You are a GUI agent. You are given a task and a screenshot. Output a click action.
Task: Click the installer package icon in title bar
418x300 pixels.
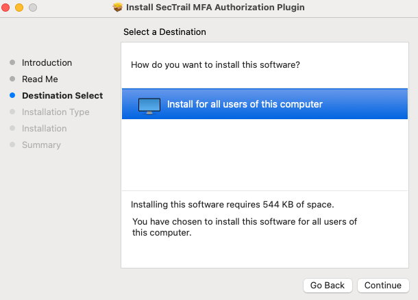point(118,8)
